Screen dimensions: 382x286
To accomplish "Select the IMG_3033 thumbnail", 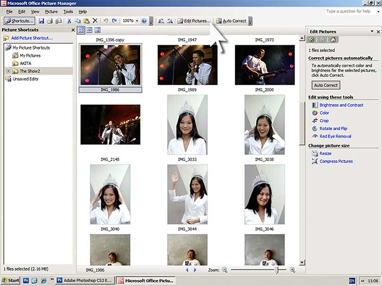I will [x=187, y=124].
